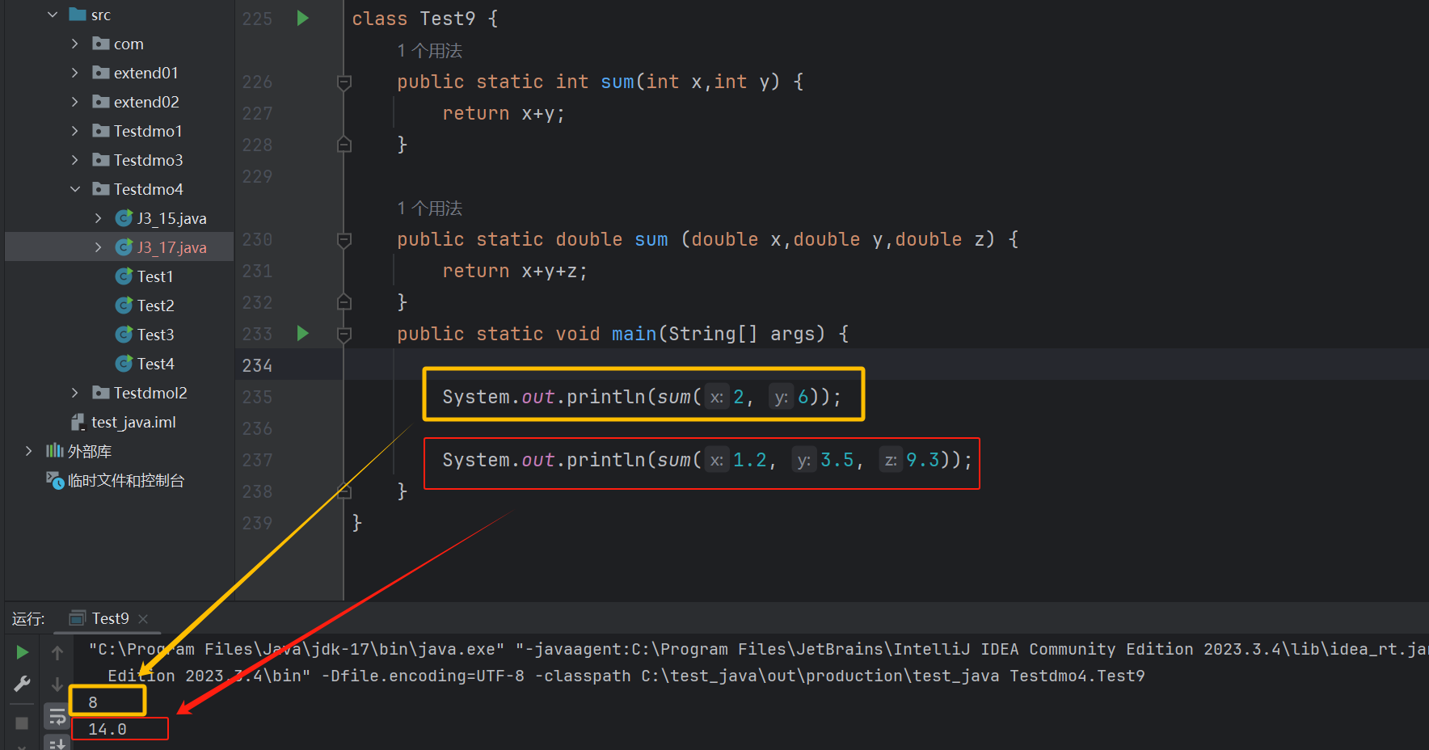Fold sum(int x,int y) method at line 226

[344, 82]
